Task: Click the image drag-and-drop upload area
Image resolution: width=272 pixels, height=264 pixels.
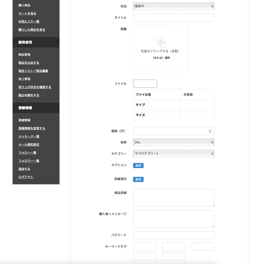Action: pyautogui.click(x=161, y=48)
